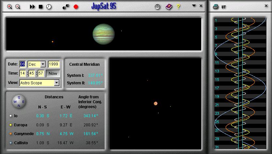The image size is (272, 154).
Task: Click day 31 on the UT chart
Action: click(217, 147)
